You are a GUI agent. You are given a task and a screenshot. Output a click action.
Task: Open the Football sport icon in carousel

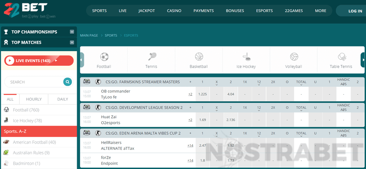tap(104, 57)
